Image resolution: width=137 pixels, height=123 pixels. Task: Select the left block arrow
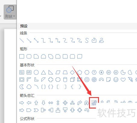29,103
